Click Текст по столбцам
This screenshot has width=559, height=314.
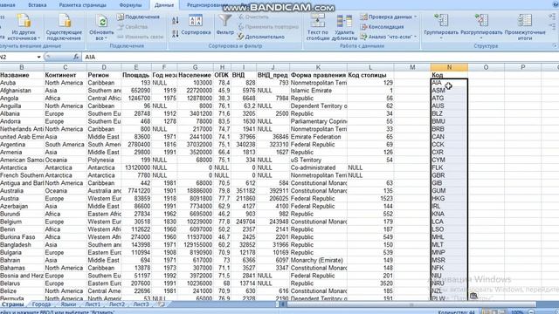click(318, 27)
